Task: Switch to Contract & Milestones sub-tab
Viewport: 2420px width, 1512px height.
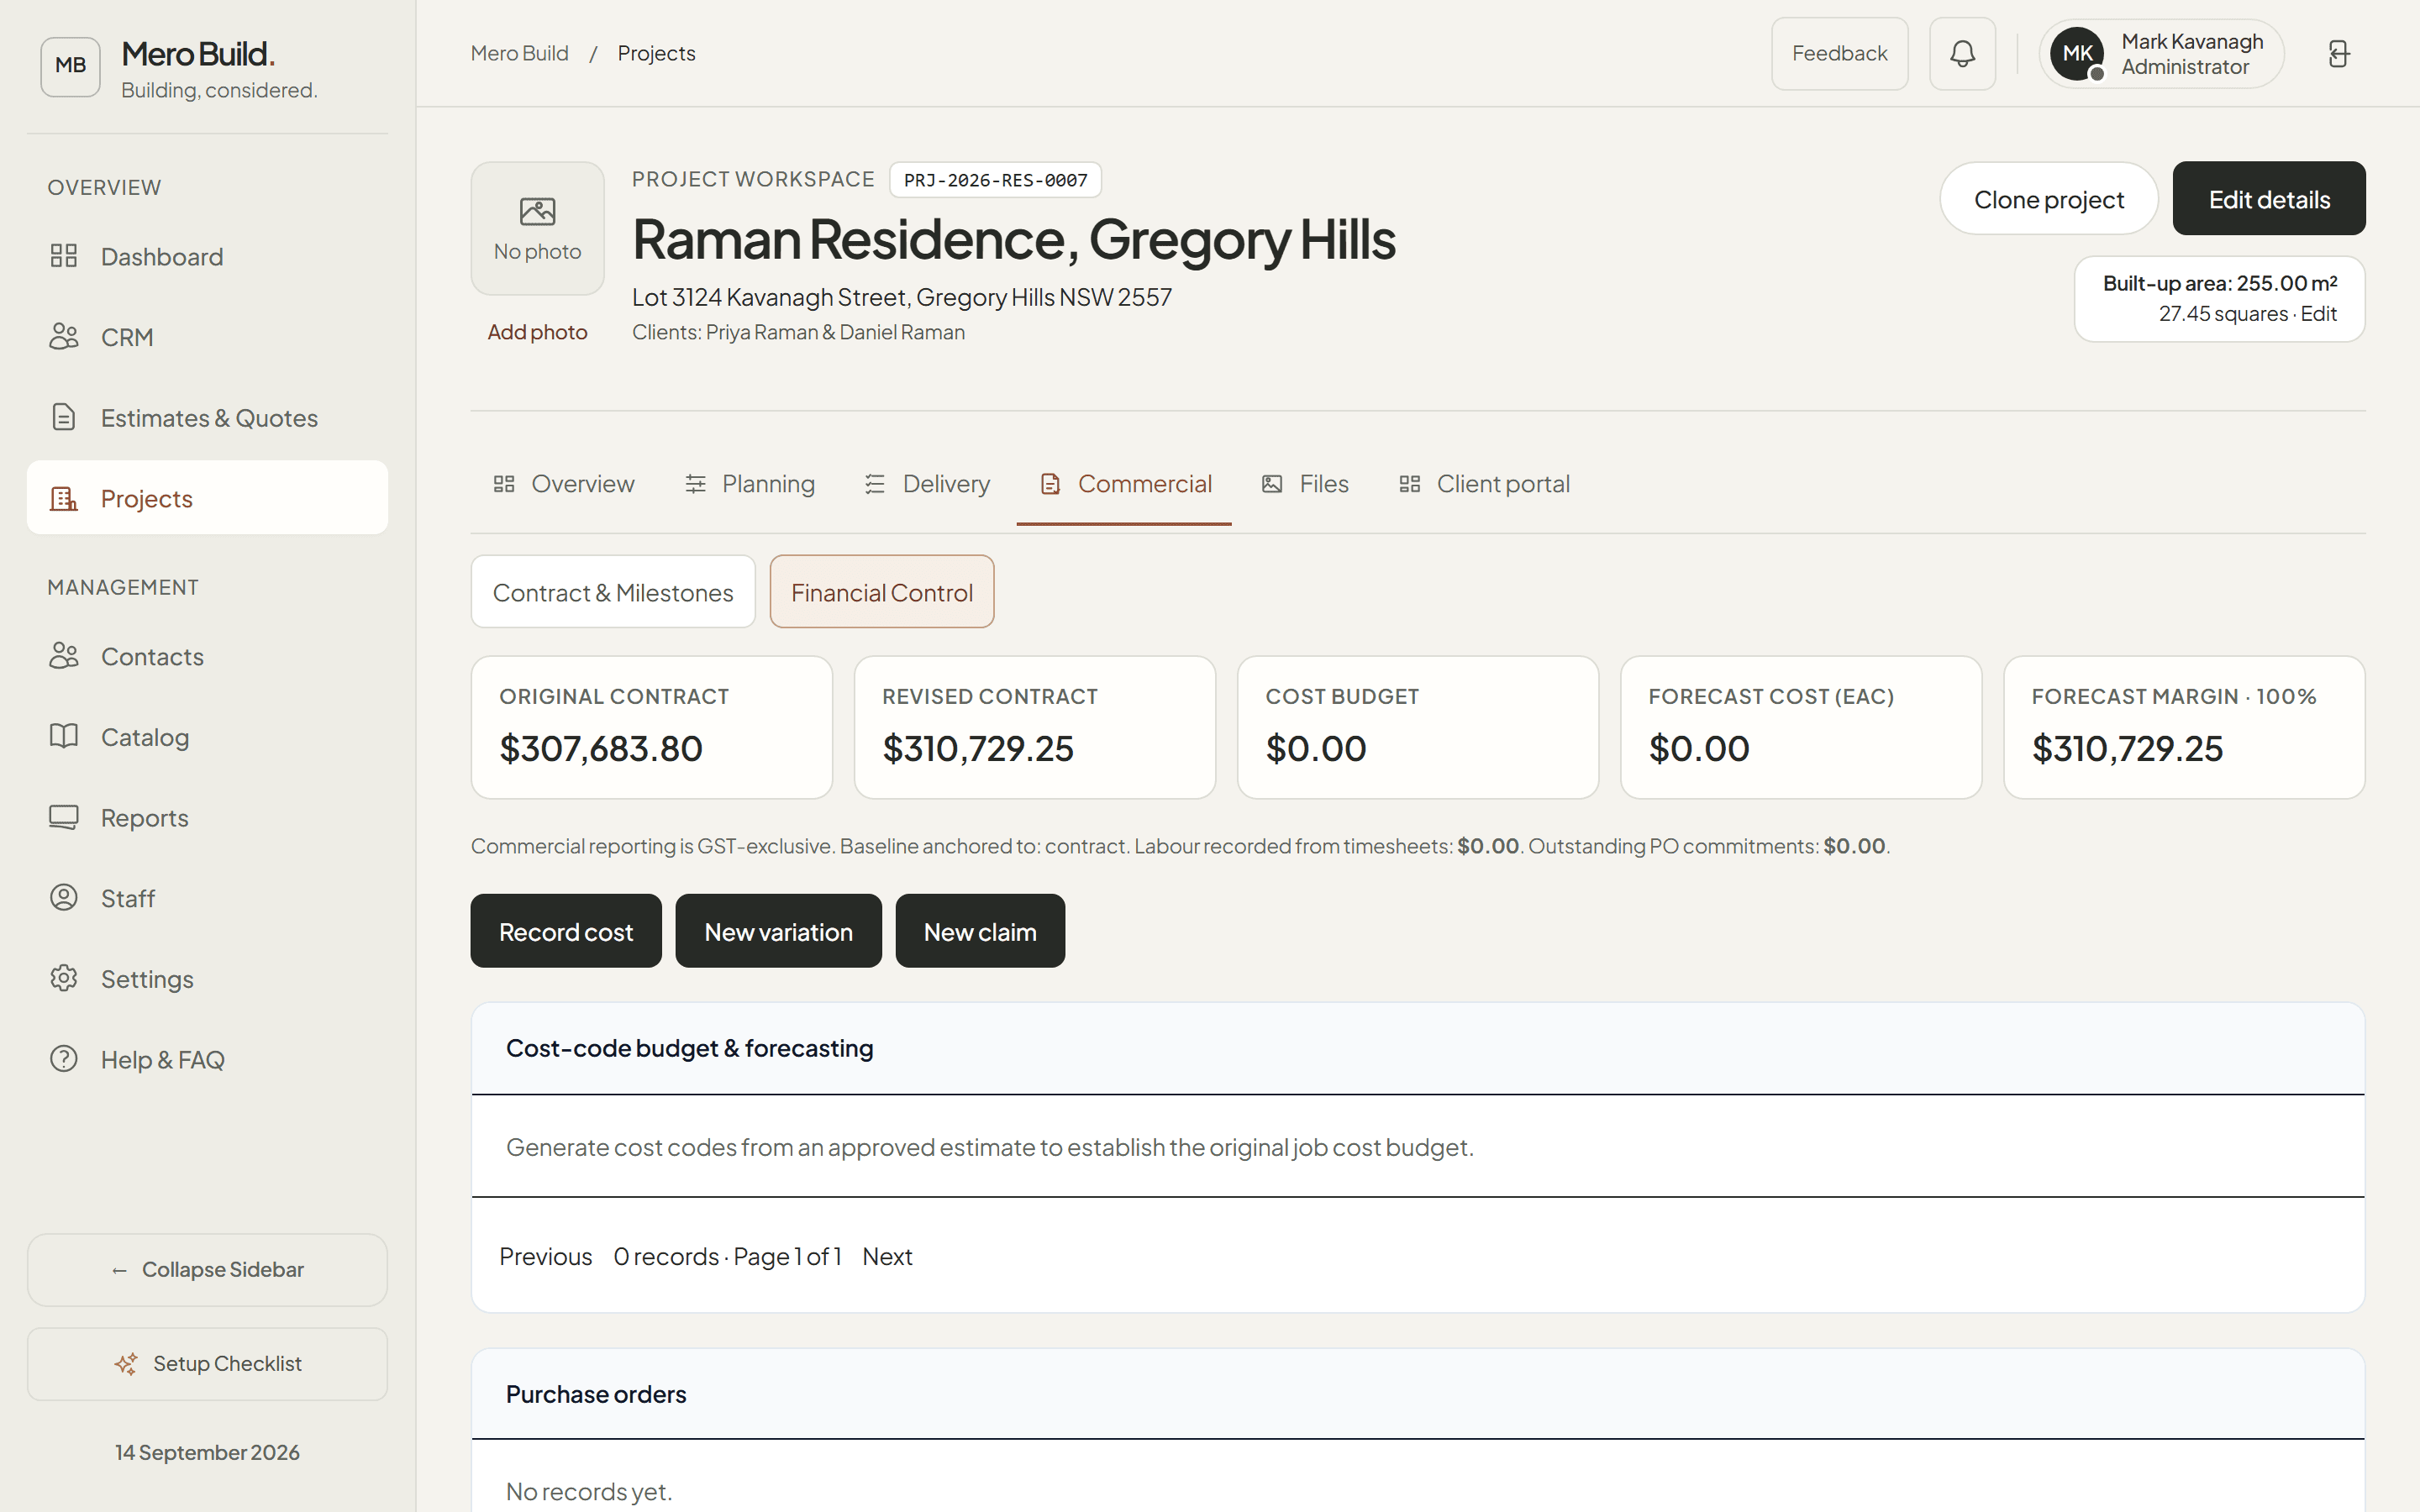Action: pyautogui.click(x=613, y=592)
